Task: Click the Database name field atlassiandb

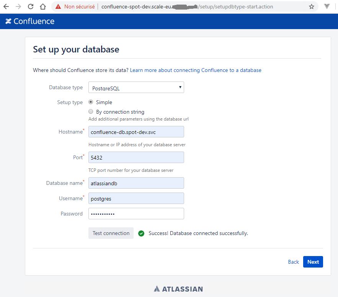Action: [136, 183]
